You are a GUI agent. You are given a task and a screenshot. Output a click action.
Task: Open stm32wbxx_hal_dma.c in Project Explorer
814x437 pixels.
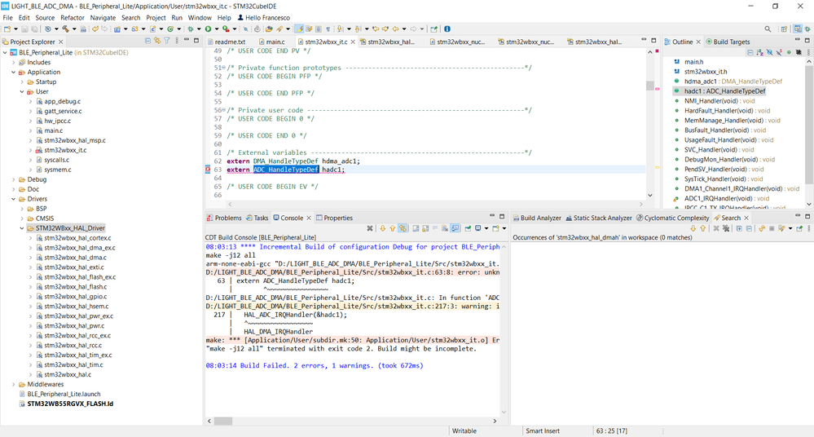point(76,258)
